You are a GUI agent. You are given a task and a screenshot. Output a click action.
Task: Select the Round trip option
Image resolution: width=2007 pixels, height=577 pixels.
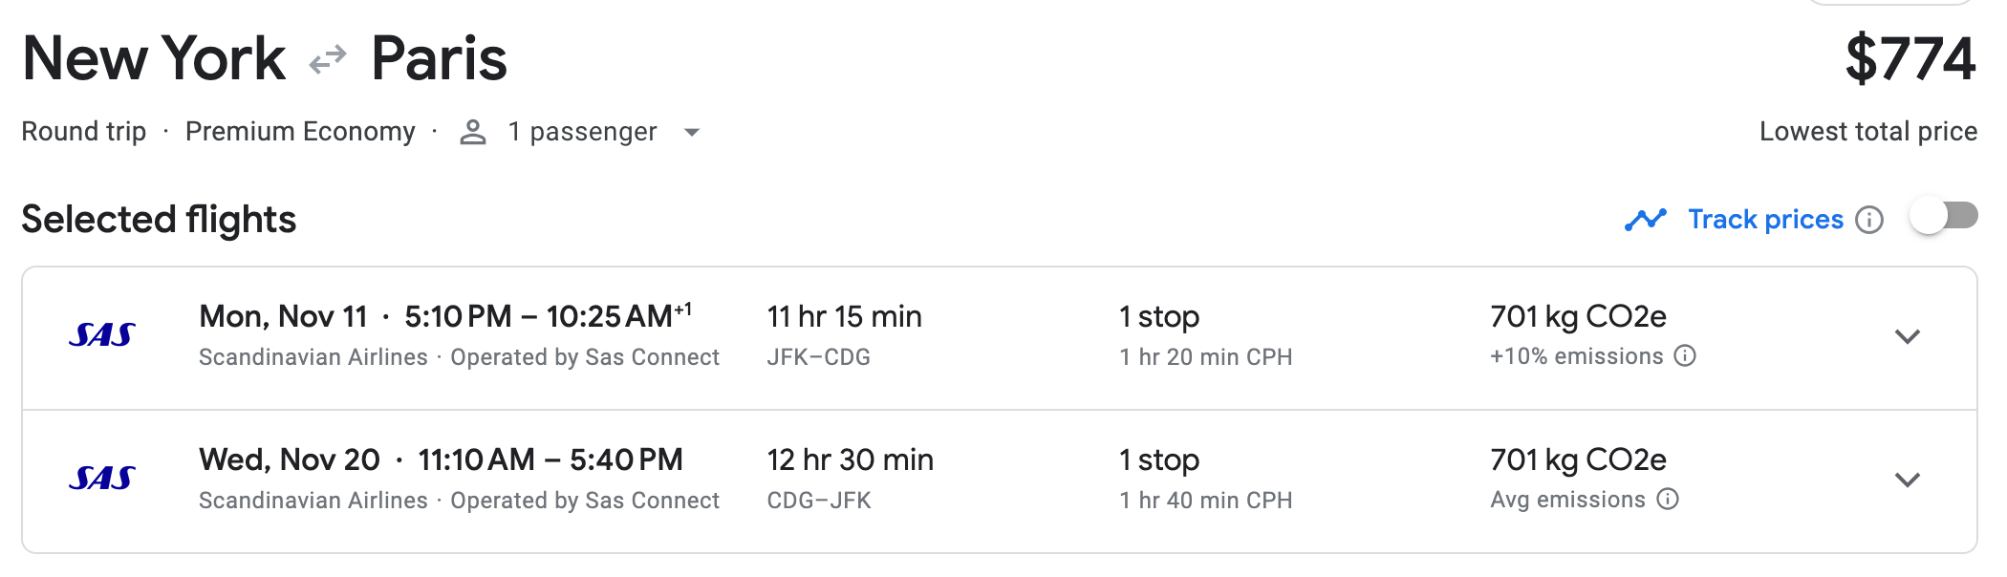[x=84, y=131]
